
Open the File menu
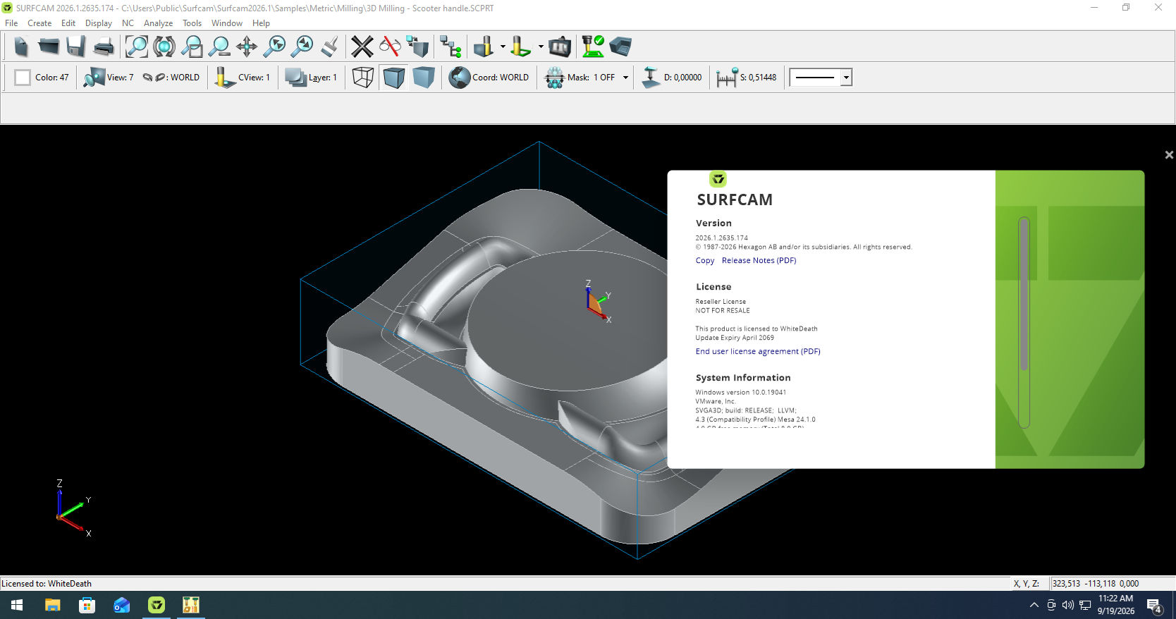(11, 23)
